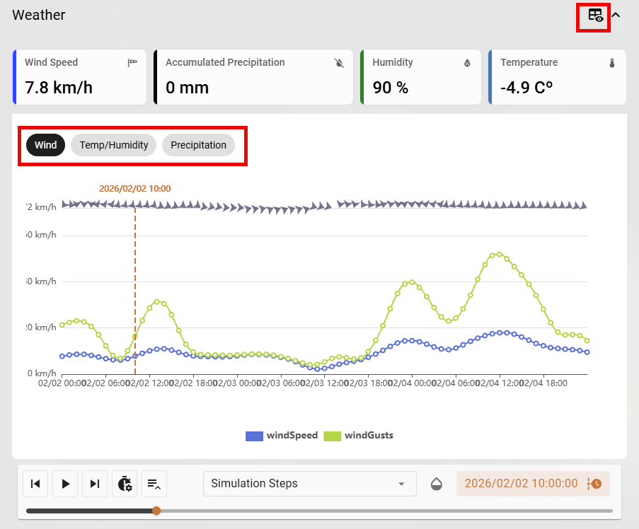Viewport: 639px width, 529px height.
Task: Click the orange timeline slider handle
Action: click(x=156, y=511)
